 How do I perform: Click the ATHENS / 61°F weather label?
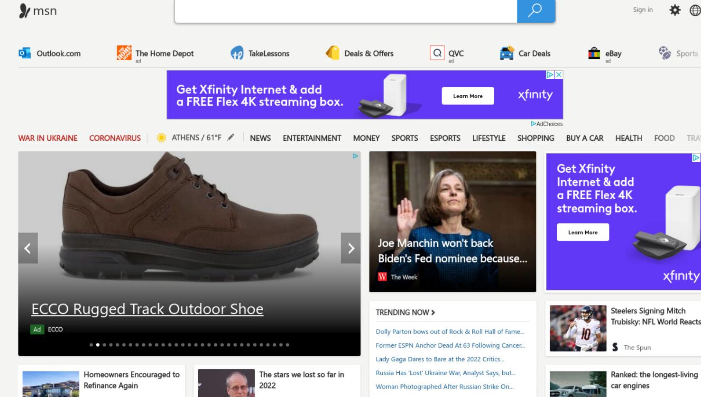click(x=196, y=138)
